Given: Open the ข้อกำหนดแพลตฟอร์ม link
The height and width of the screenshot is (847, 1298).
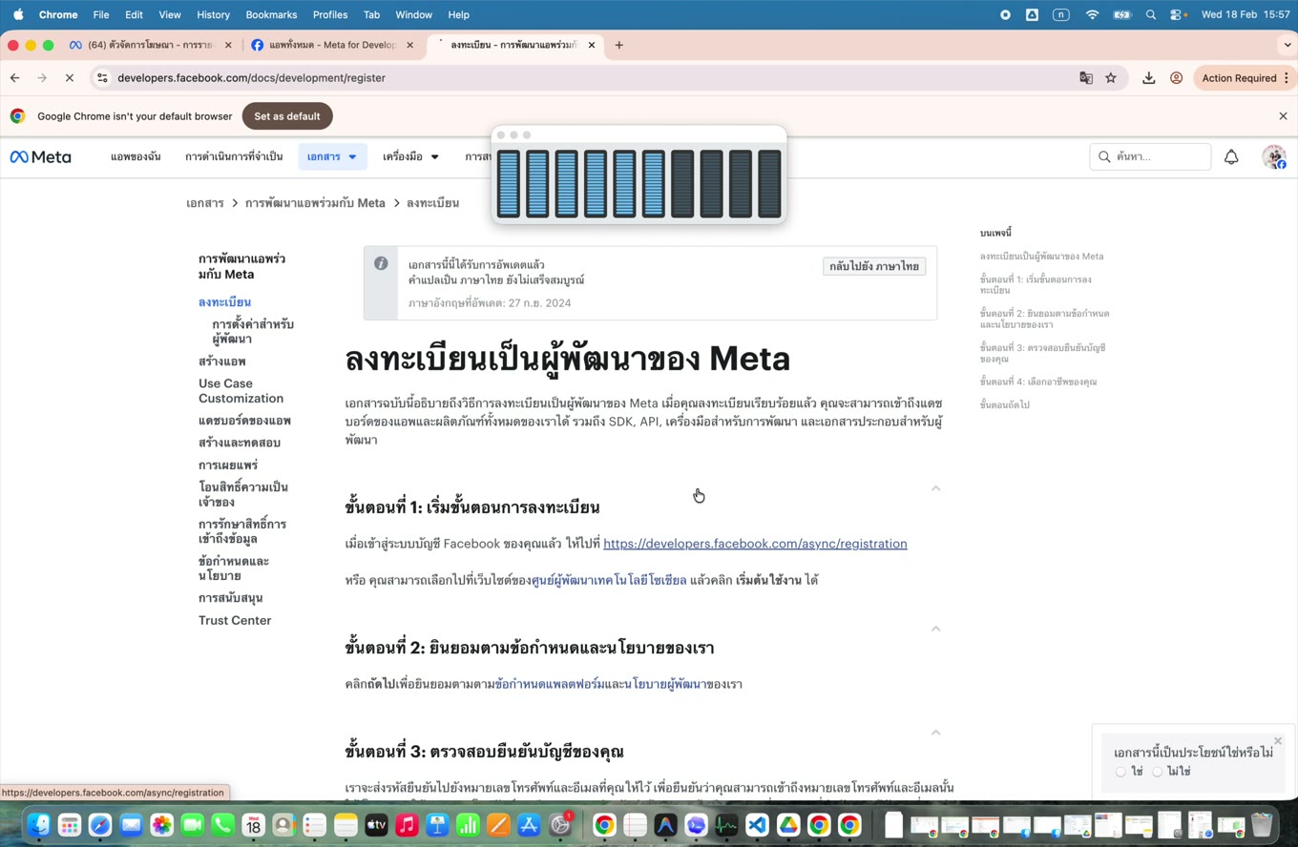Looking at the screenshot, I should (x=550, y=684).
